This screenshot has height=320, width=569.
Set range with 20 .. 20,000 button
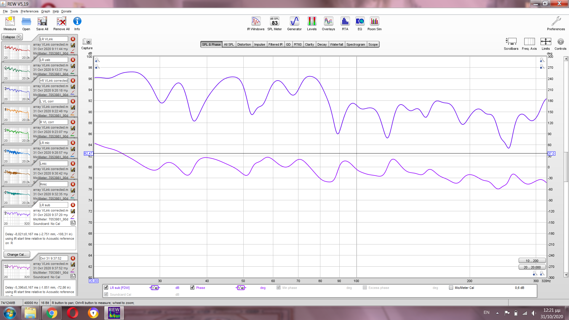532,267
